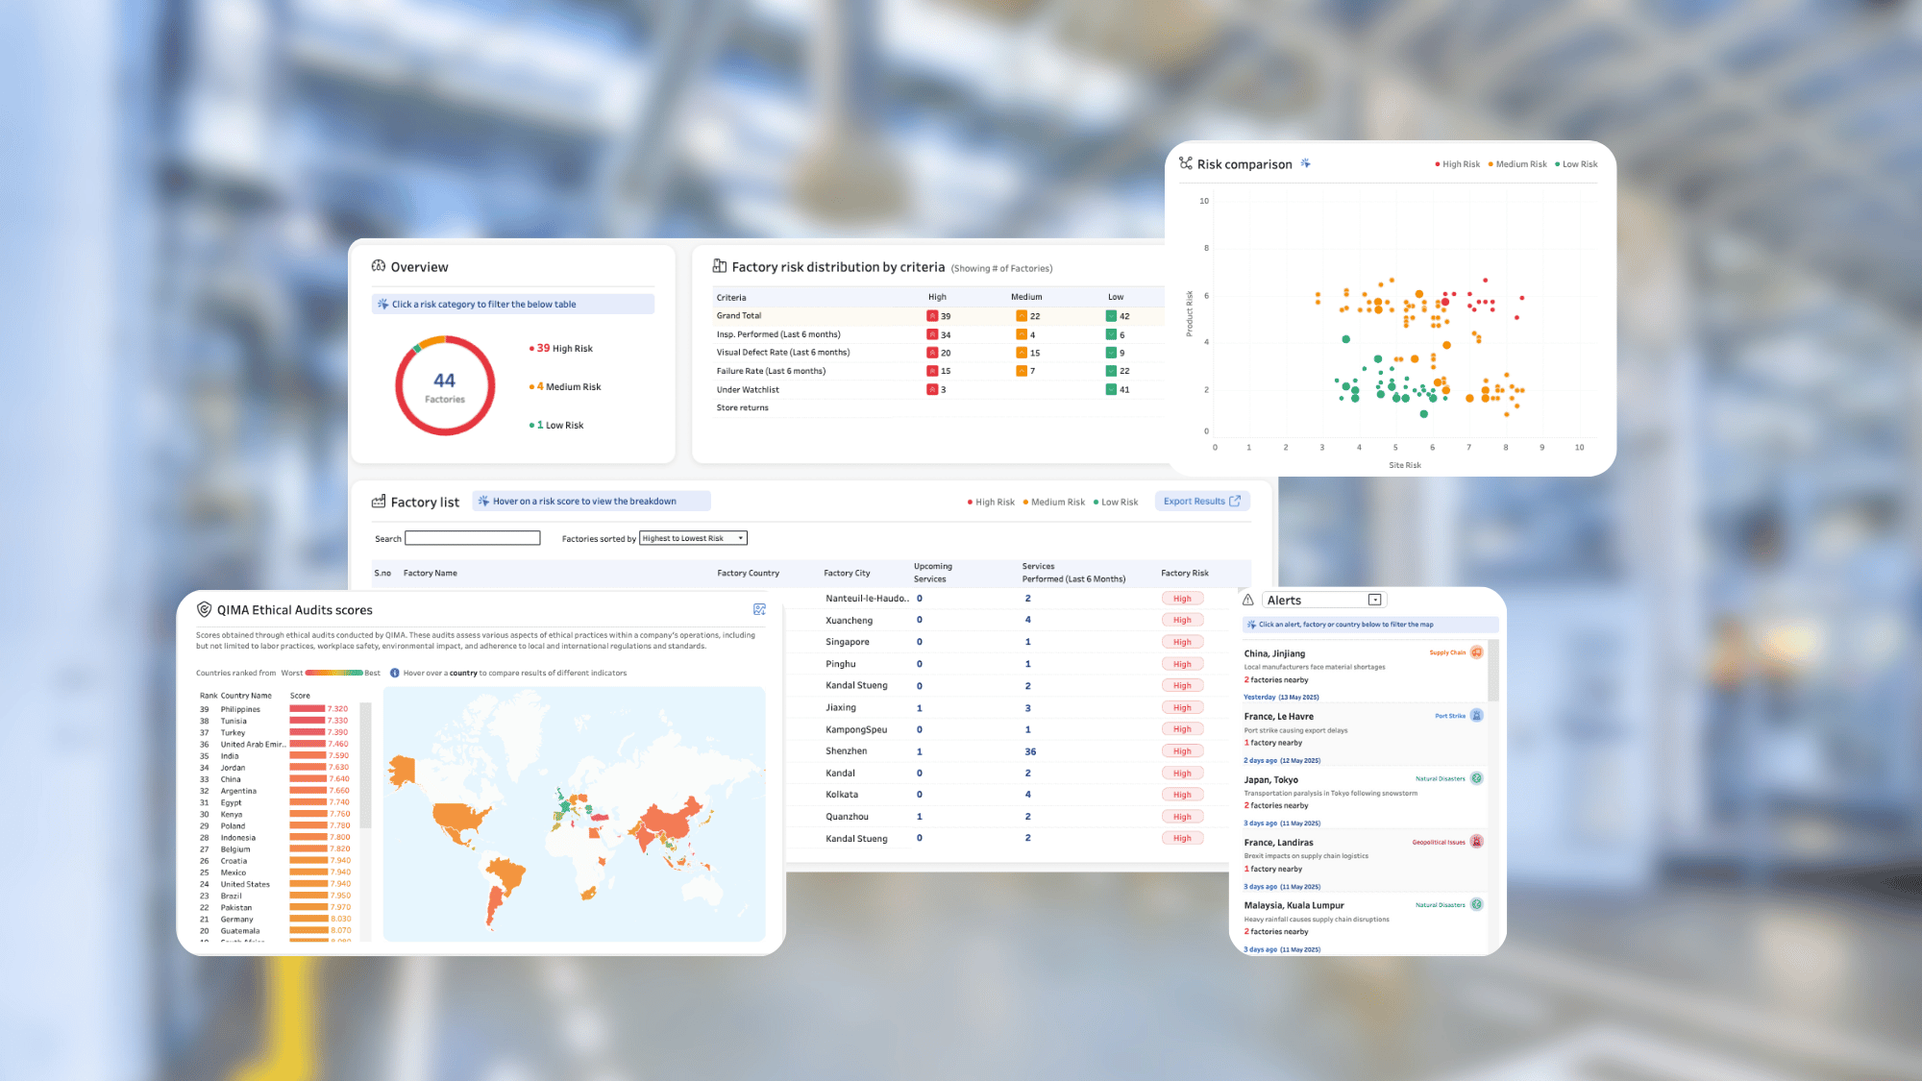This screenshot has height=1081, width=1922.
Task: Select the 39 High Risk filter in Overview
Action: [561, 348]
